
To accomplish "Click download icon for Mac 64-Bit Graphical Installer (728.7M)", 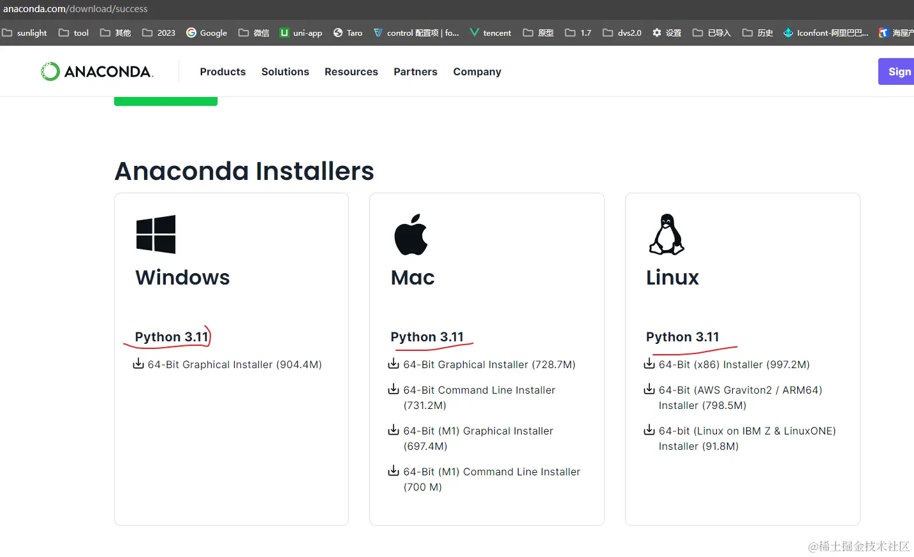I will coord(394,364).
